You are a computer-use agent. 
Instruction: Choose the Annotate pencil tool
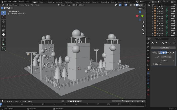coord(3,40)
